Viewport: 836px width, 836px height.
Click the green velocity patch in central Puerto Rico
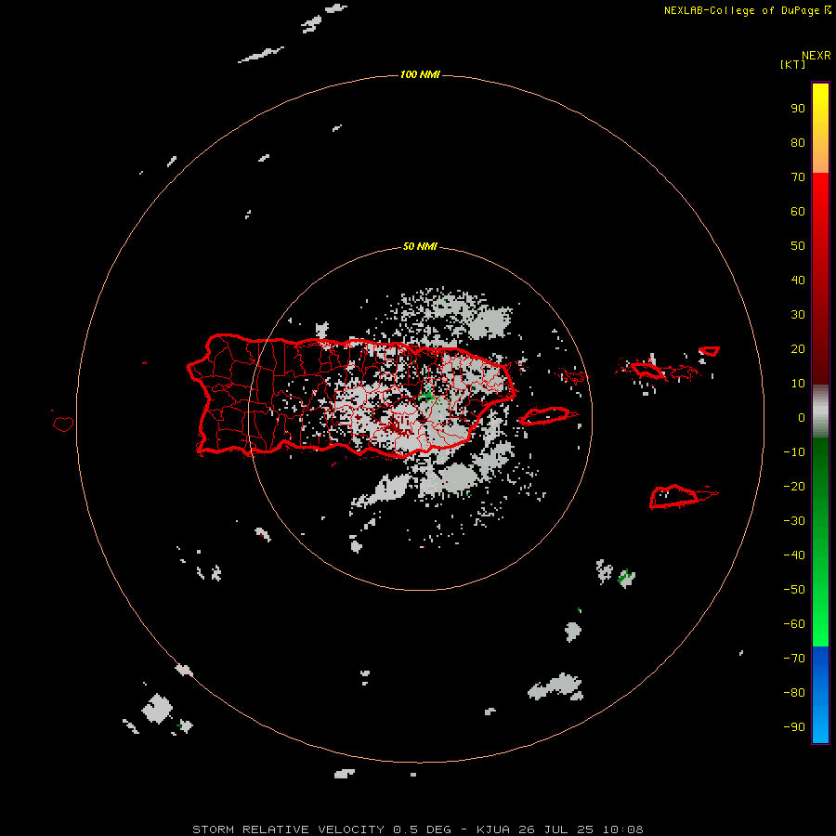[x=426, y=396]
